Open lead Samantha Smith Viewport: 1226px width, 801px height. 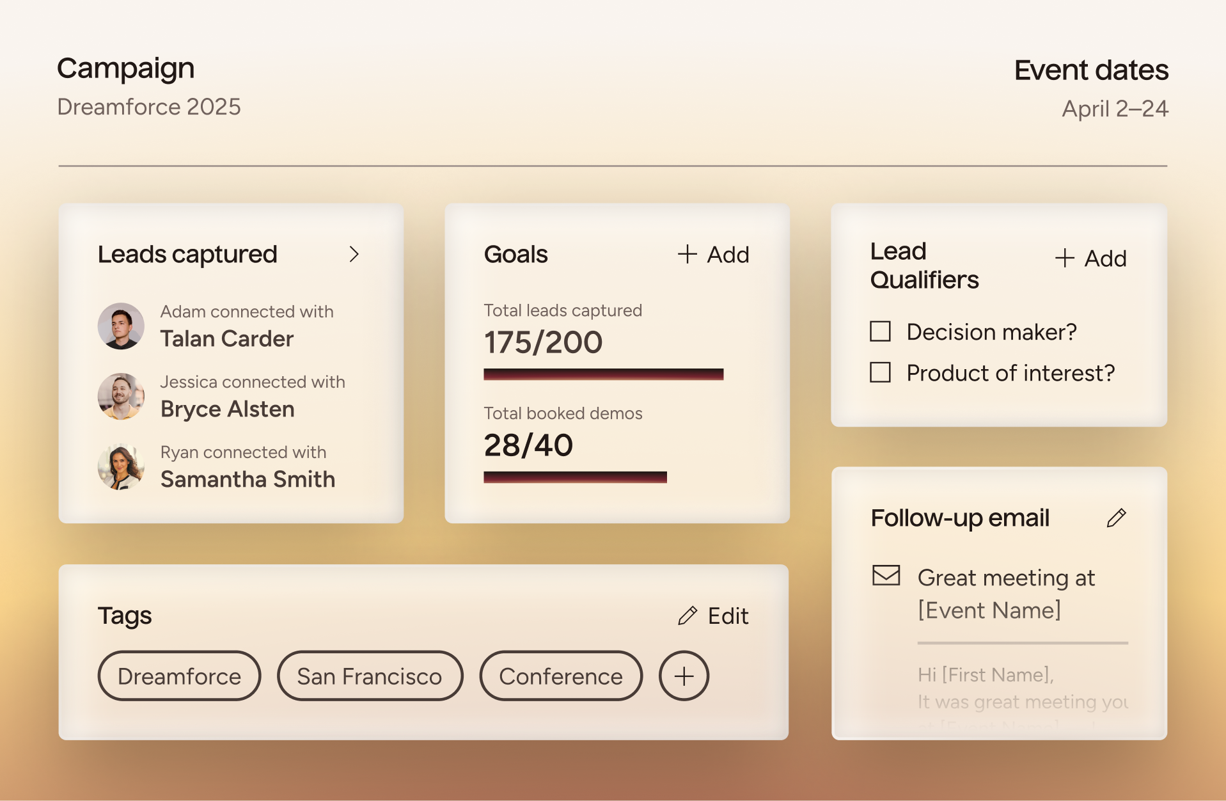pos(248,479)
